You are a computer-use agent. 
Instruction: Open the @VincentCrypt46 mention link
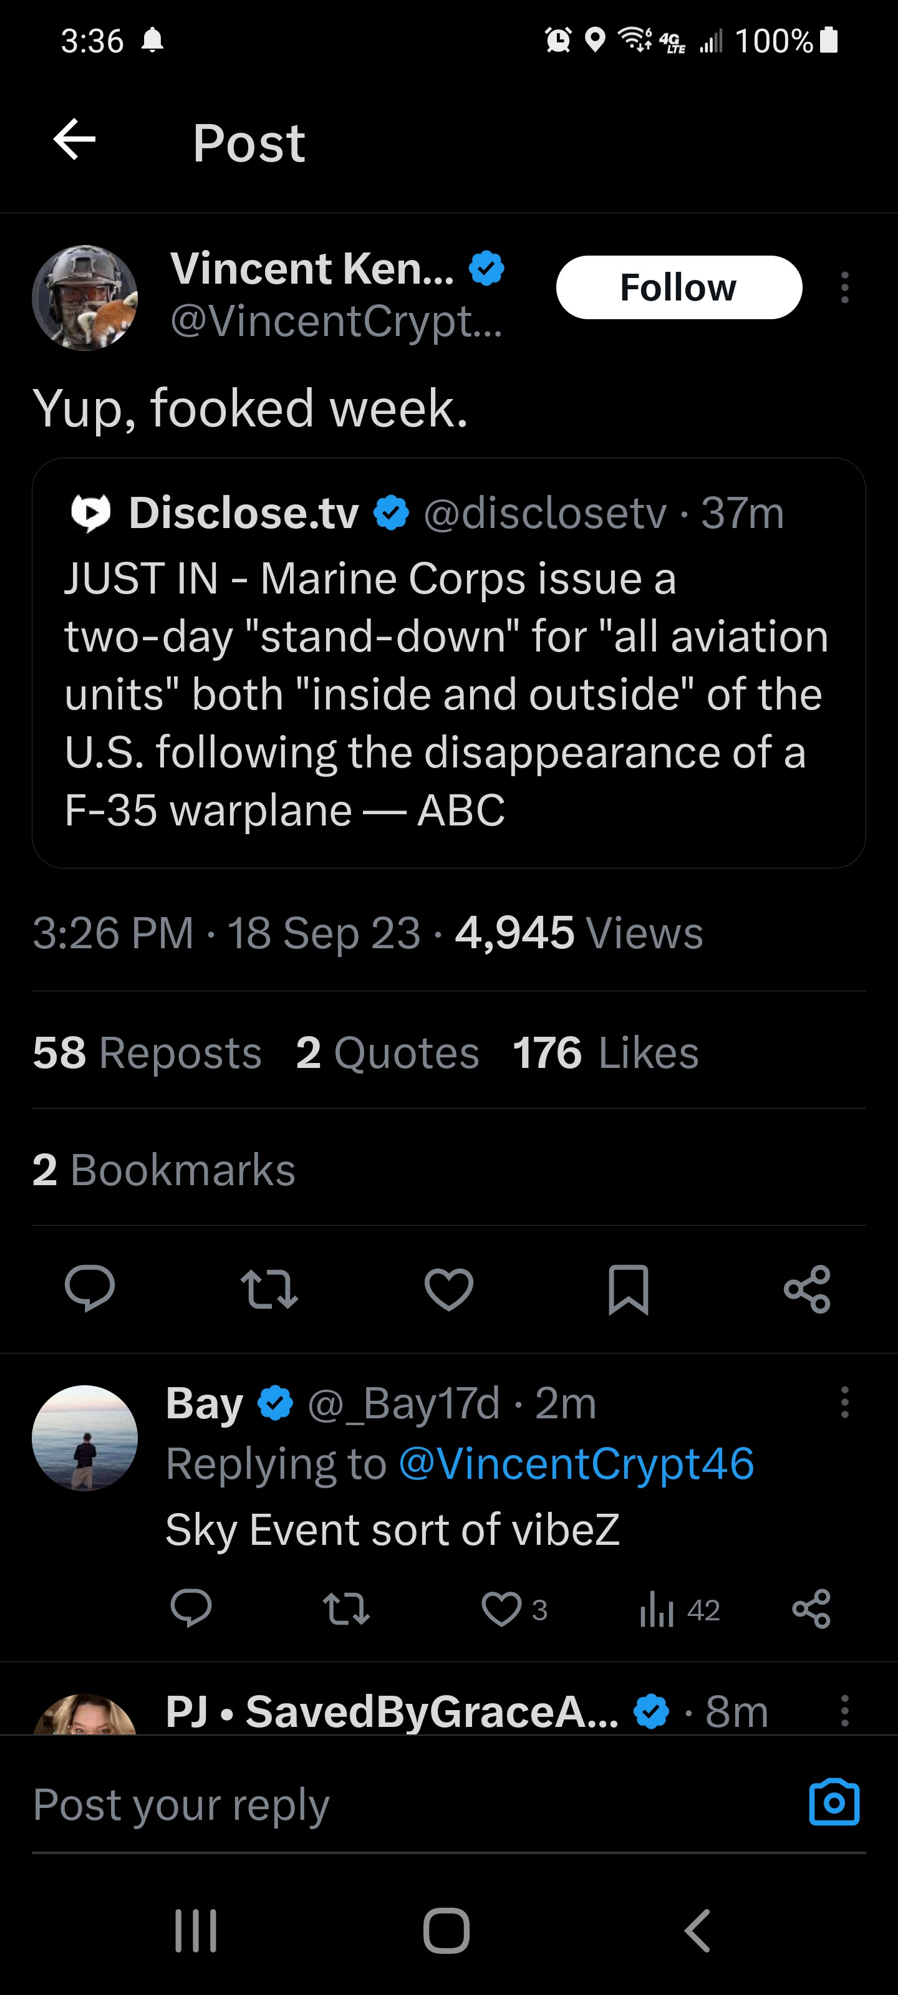coord(576,1464)
